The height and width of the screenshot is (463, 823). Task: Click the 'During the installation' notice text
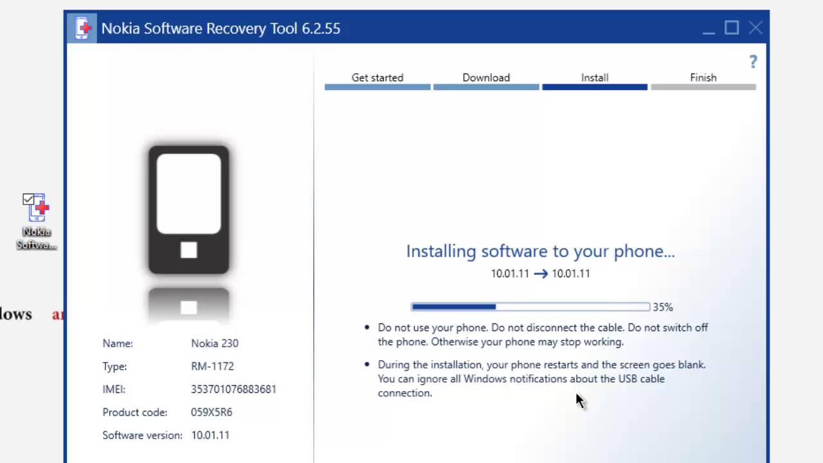tap(541, 379)
